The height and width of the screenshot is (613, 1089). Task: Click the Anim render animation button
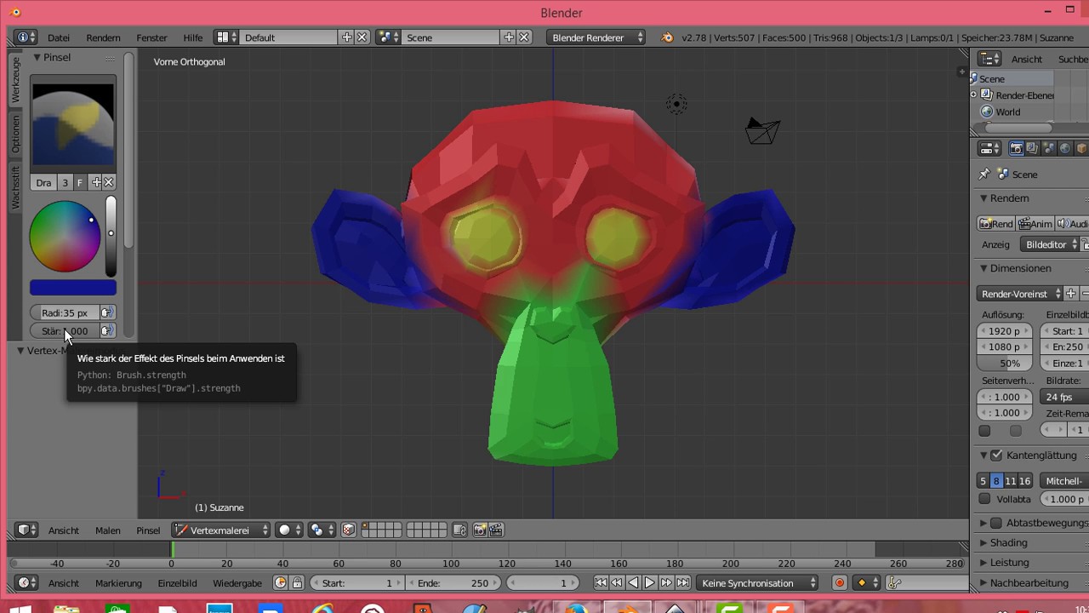pyautogui.click(x=1035, y=223)
